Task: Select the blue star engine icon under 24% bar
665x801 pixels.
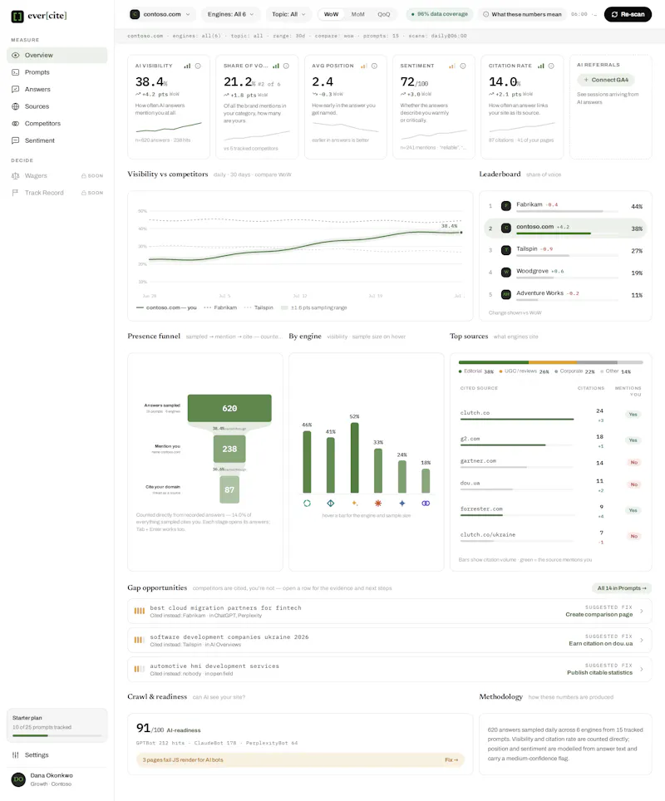Action: [x=402, y=504]
